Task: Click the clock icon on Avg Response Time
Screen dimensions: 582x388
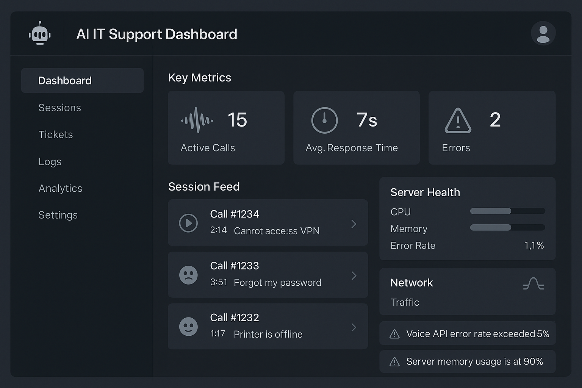Action: coord(324,120)
